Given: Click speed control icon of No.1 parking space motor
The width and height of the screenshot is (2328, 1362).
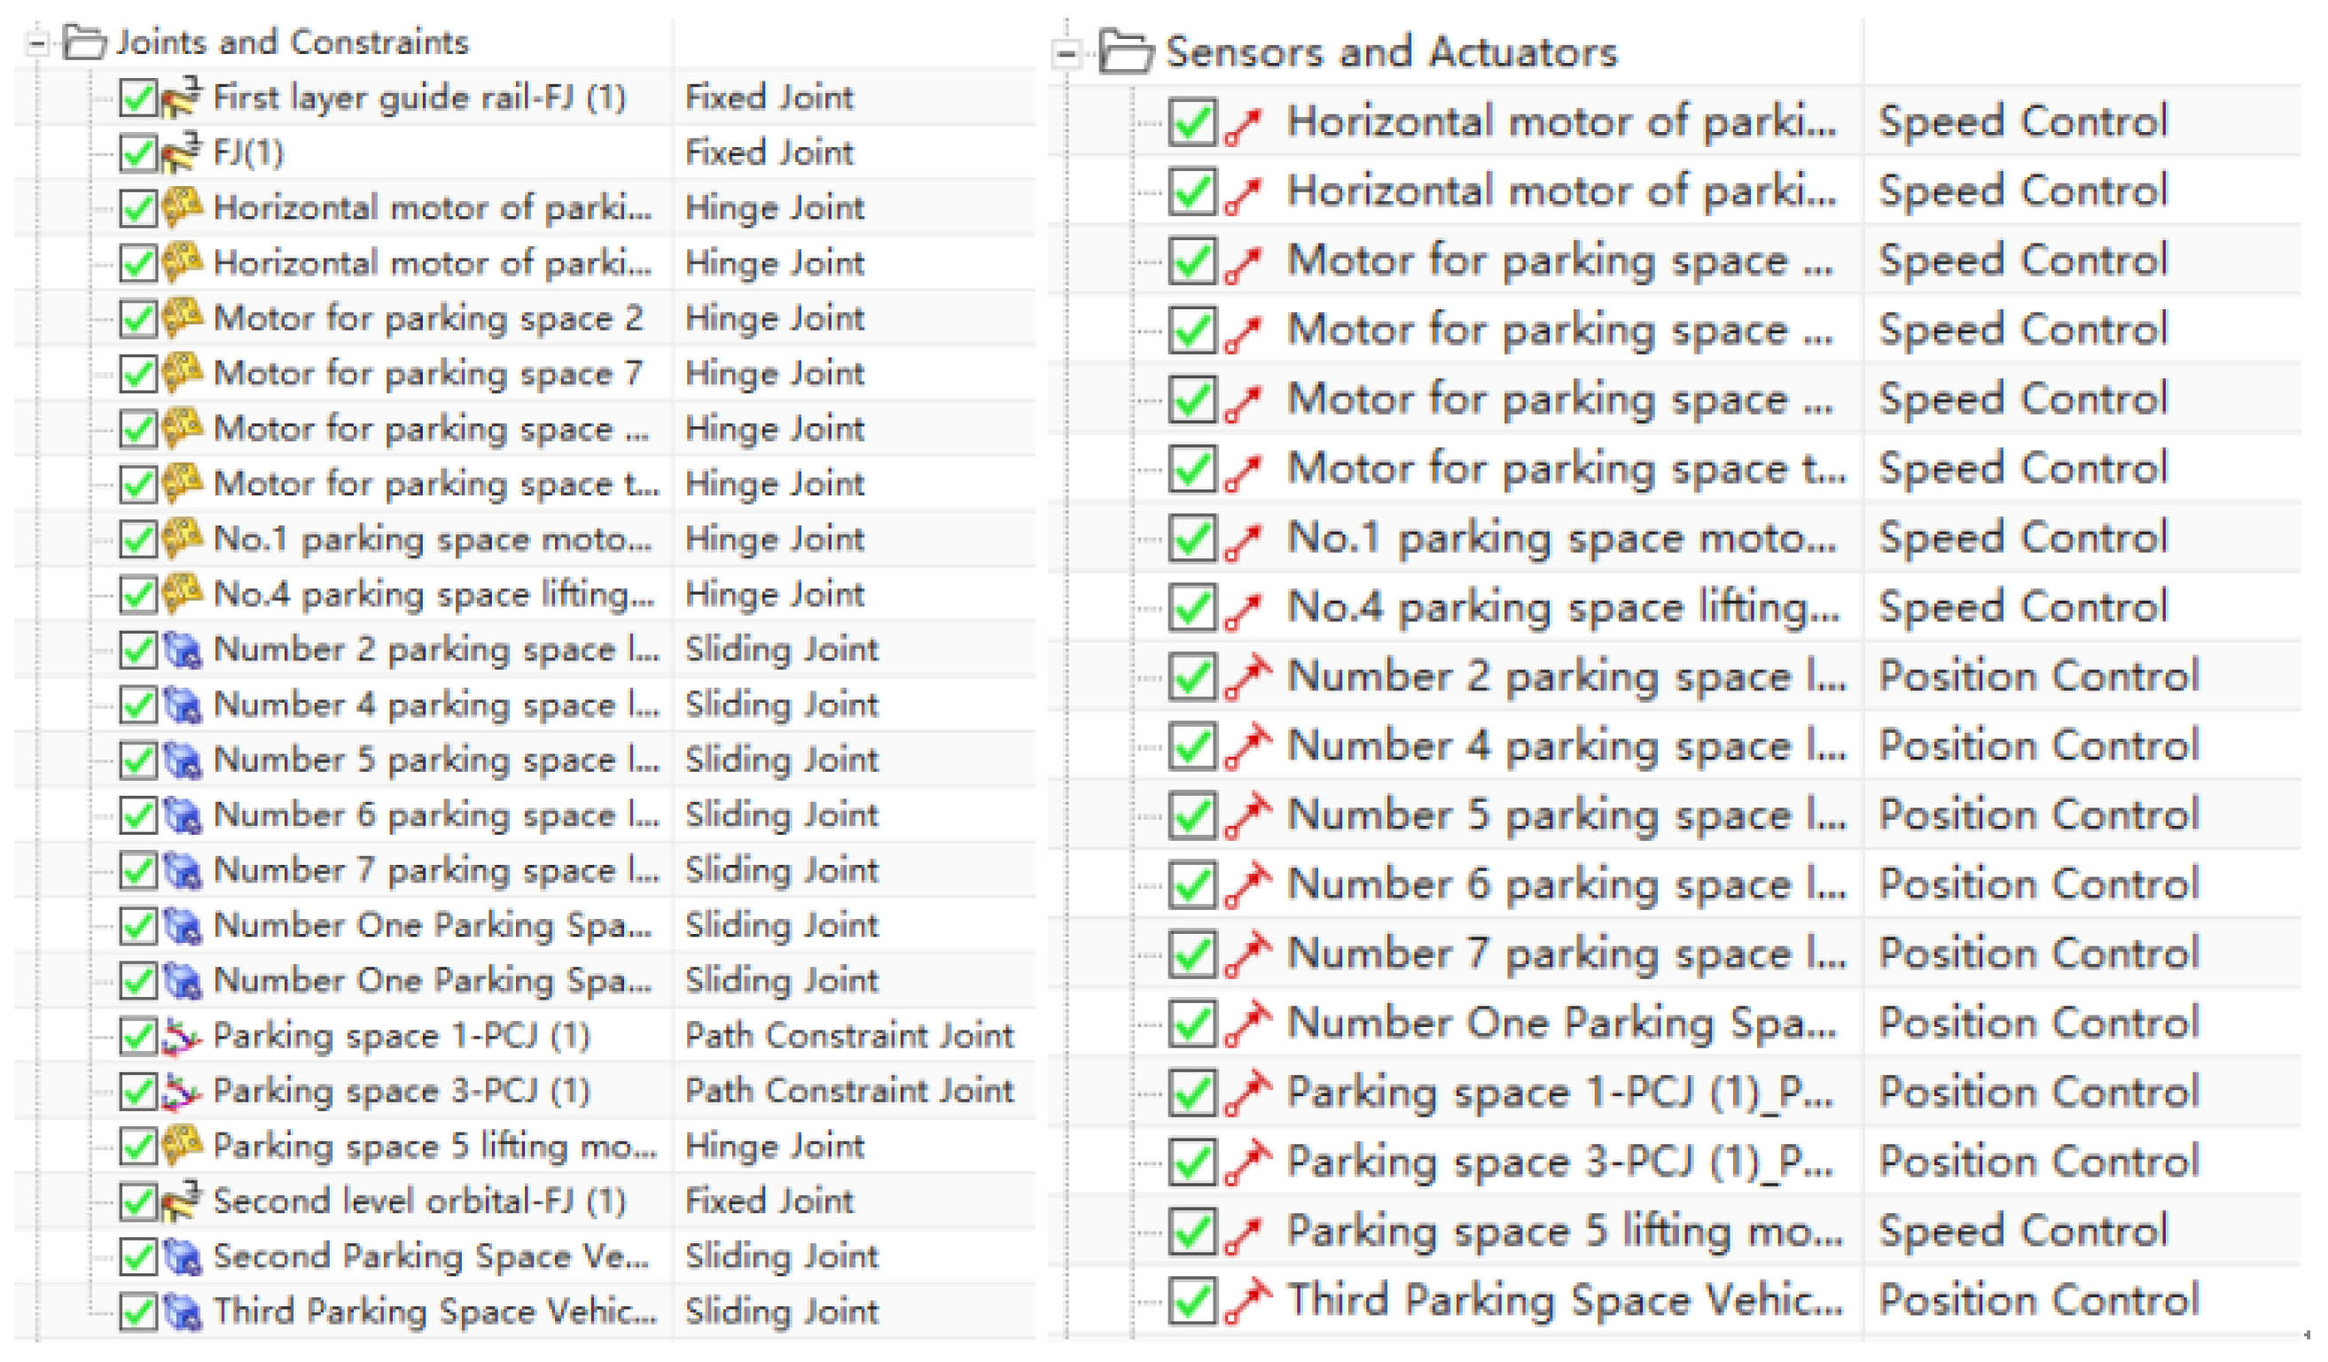Looking at the screenshot, I should coord(1244,540).
